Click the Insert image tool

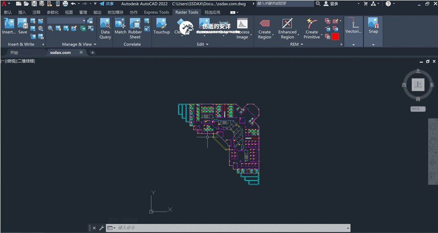(x=9, y=27)
